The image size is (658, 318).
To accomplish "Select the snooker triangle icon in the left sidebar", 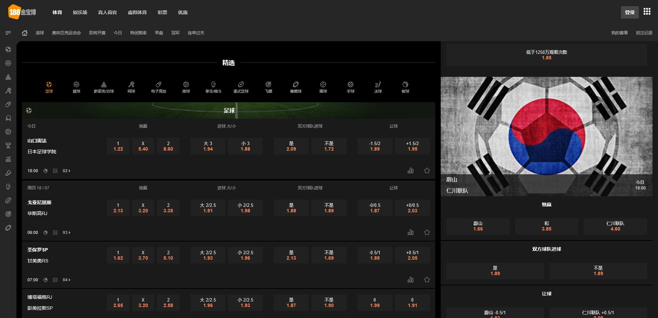I will click(8, 77).
